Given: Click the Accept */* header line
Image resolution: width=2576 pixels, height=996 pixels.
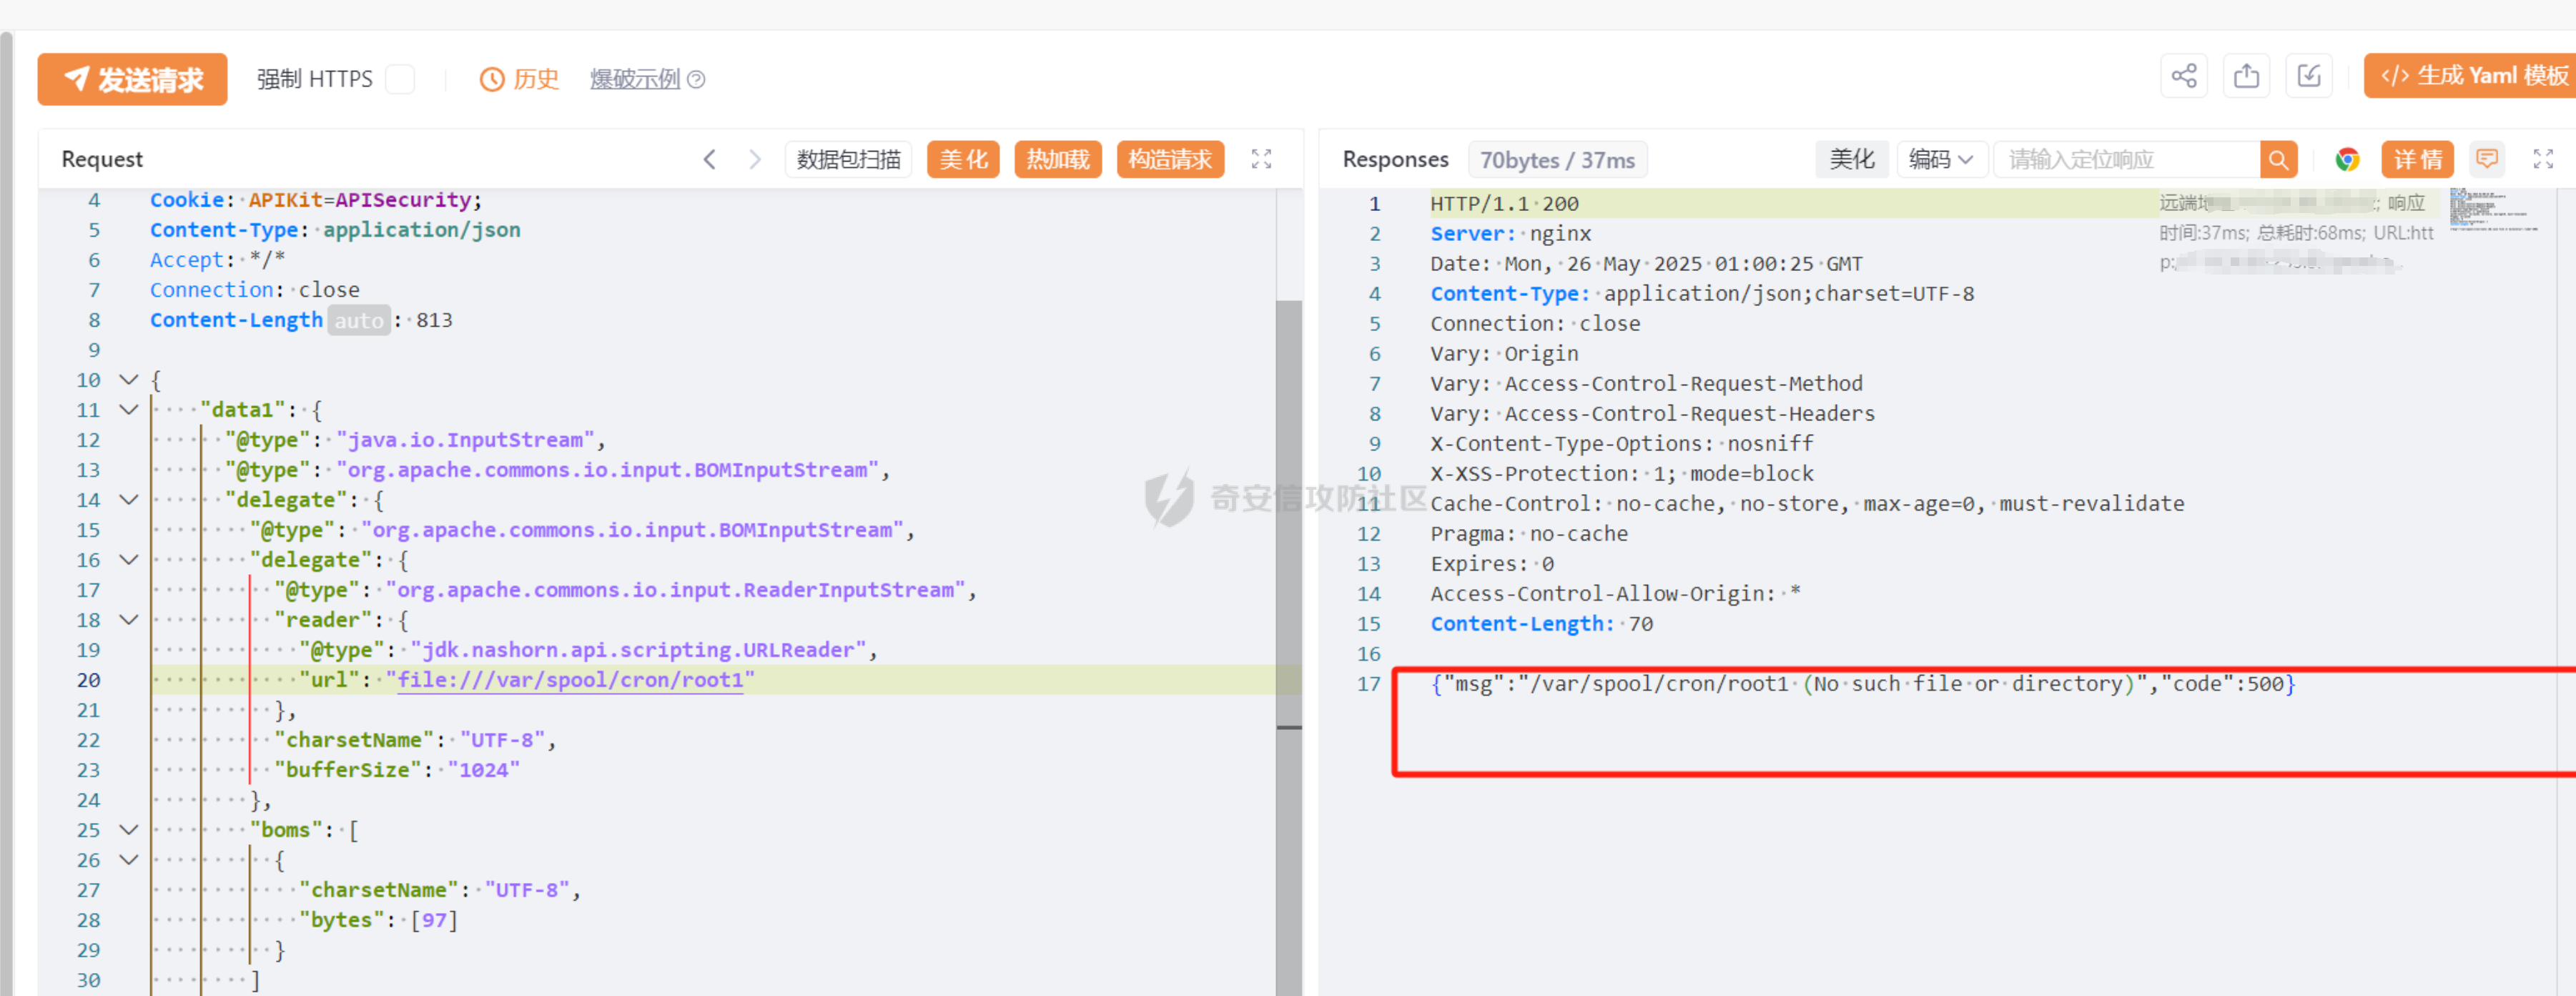Looking at the screenshot, I should pyautogui.click(x=218, y=260).
